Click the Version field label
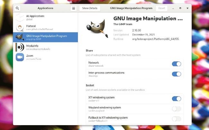The height and width of the screenshot is (130, 209). [x=118, y=30]
